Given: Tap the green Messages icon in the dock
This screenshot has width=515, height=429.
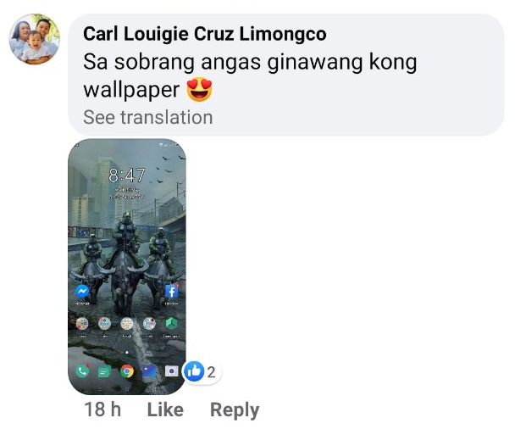Looking at the screenshot, I should coord(104,372).
